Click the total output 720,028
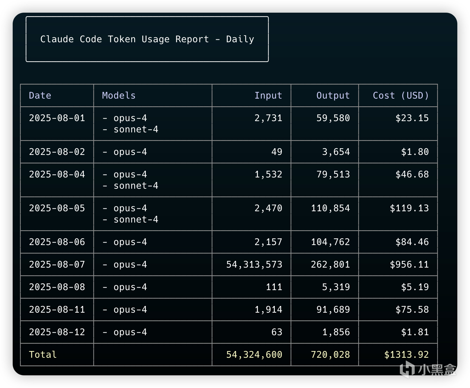Viewport: 470px width, 388px height. pyautogui.click(x=330, y=355)
